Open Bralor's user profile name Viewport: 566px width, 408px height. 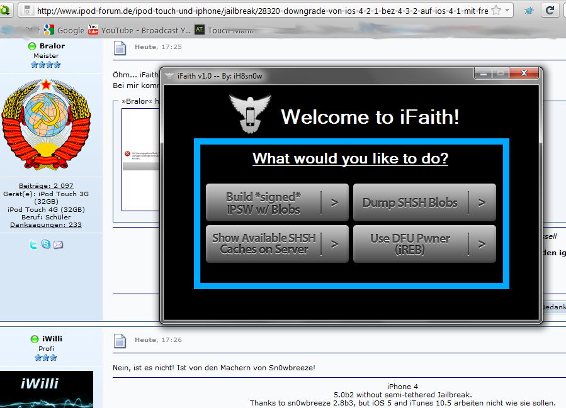pyautogui.click(x=52, y=46)
